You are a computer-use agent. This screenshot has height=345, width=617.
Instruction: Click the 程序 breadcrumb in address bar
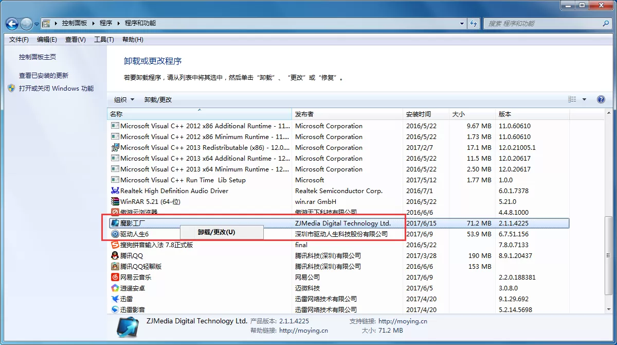106,23
